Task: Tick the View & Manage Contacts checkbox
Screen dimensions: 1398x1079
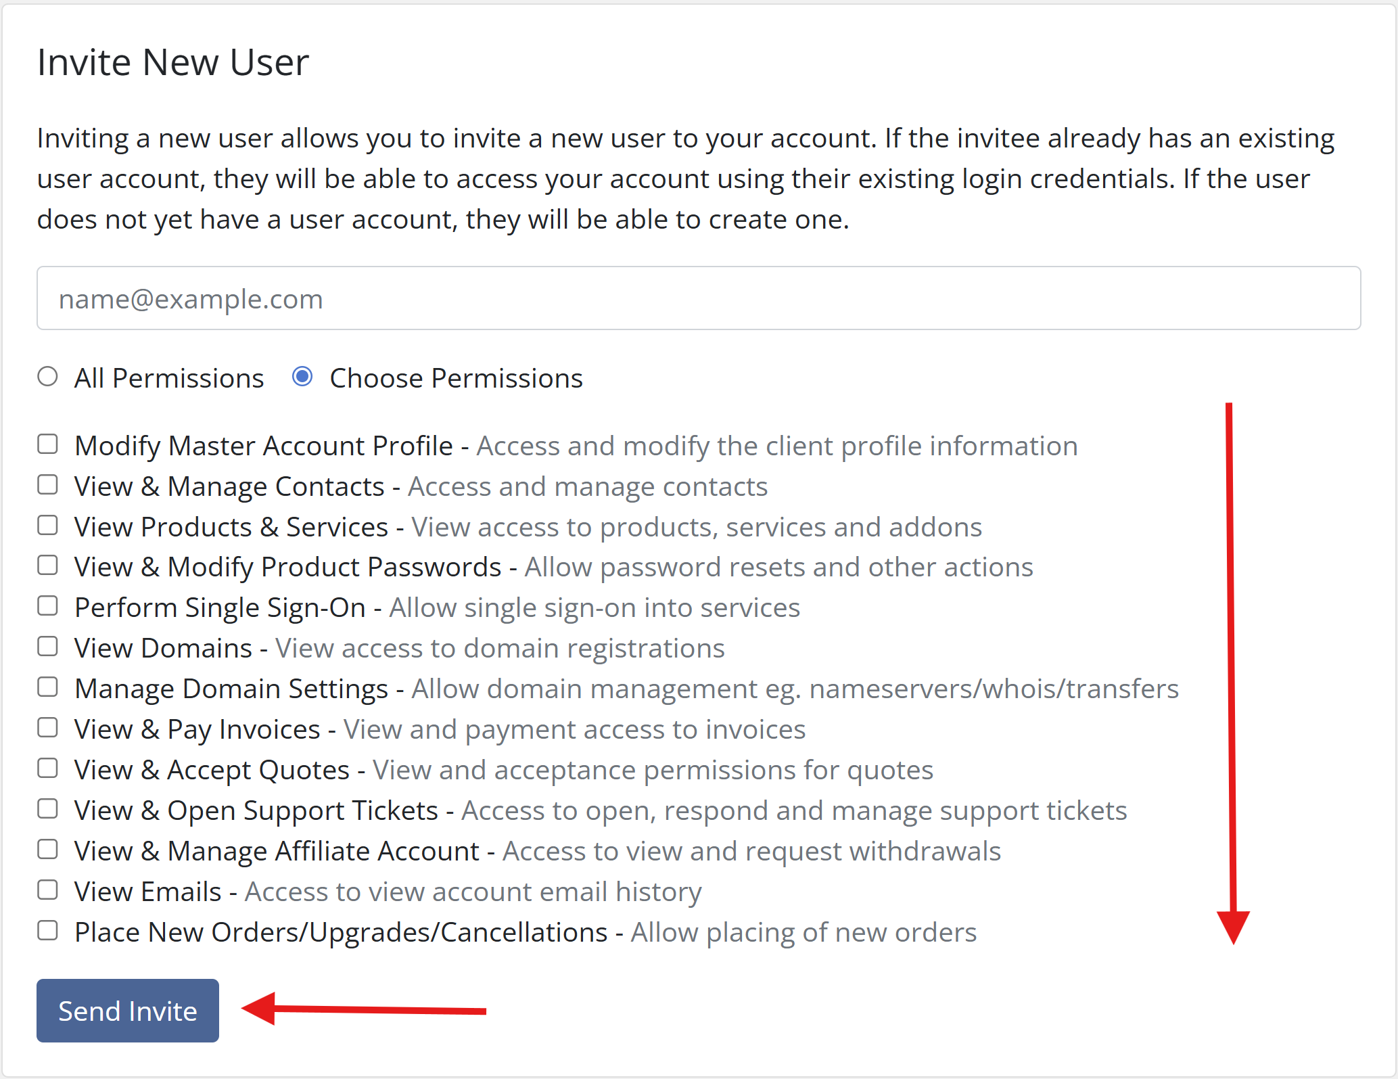Action: [47, 485]
